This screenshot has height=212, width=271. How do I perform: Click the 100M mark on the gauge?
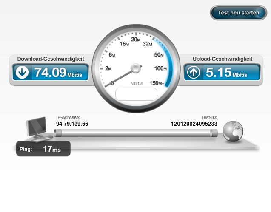[x=160, y=68]
